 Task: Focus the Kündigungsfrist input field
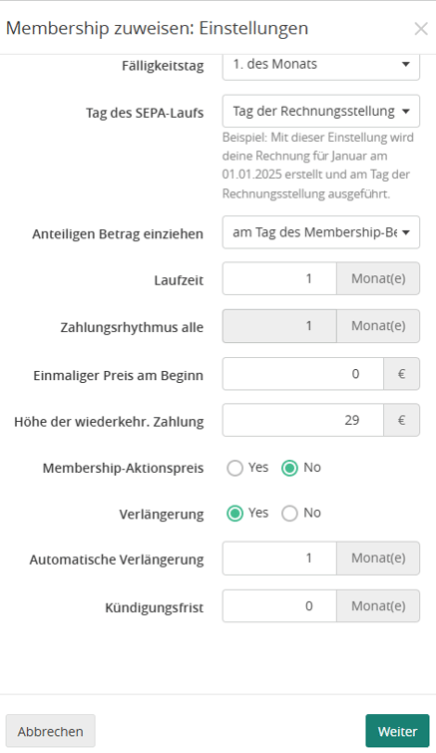click(x=279, y=606)
